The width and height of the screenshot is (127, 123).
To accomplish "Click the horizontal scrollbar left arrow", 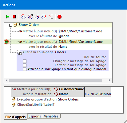I will point(7,80).
